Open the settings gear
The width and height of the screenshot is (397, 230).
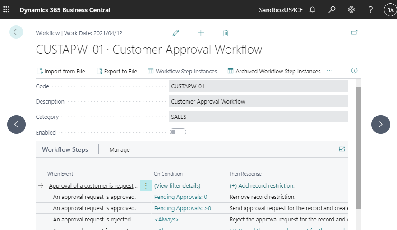pyautogui.click(x=351, y=9)
